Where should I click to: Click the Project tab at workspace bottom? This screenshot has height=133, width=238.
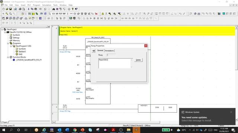5,122
